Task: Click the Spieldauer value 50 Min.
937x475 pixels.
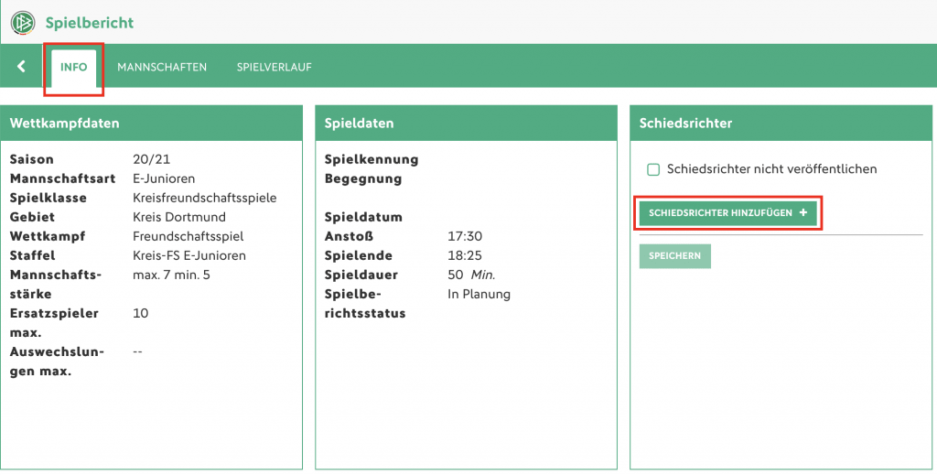Action: (x=471, y=275)
